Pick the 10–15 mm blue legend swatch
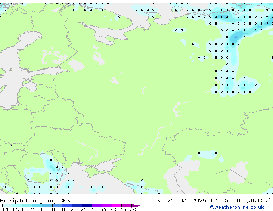This screenshot has width=273, height=211. [x=57, y=205]
